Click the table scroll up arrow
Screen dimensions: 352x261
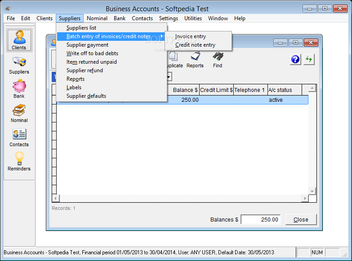[312, 88]
